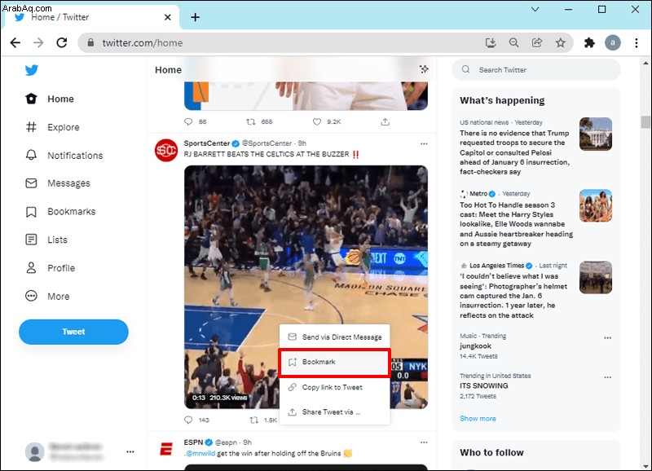
Task: Click Show more under trends
Action: tap(478, 419)
